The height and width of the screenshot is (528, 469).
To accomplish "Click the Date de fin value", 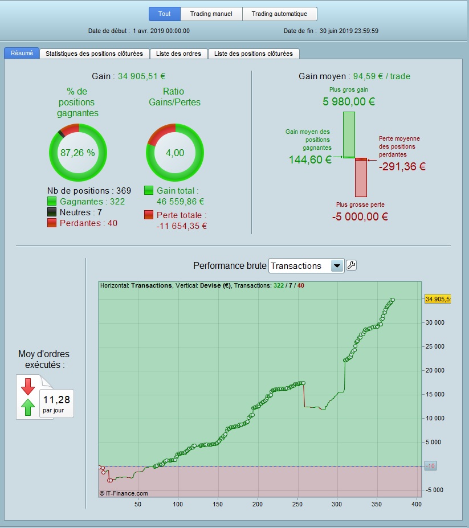I will [349, 31].
